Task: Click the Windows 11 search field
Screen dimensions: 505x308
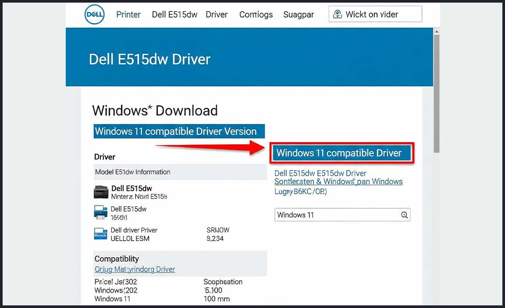Action: point(342,215)
